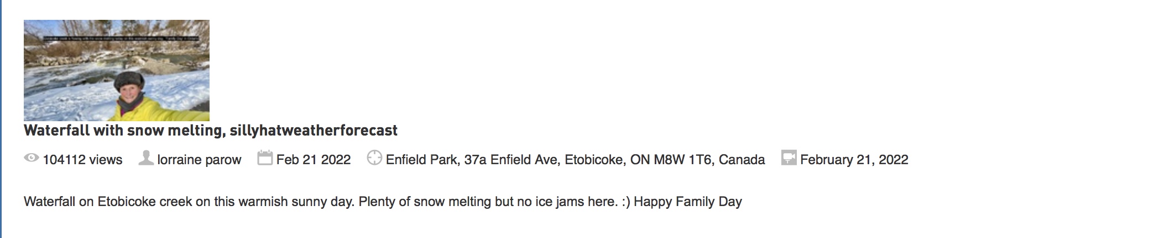
Task: Click the video camera recorded-date icon
Action: click(x=789, y=158)
